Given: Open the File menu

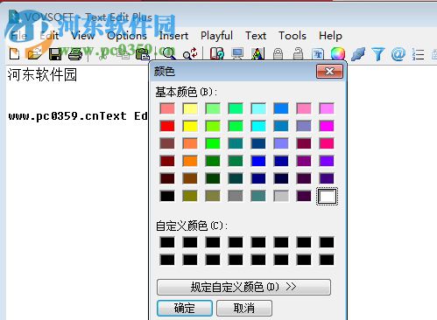Looking at the screenshot, I should tap(18, 36).
